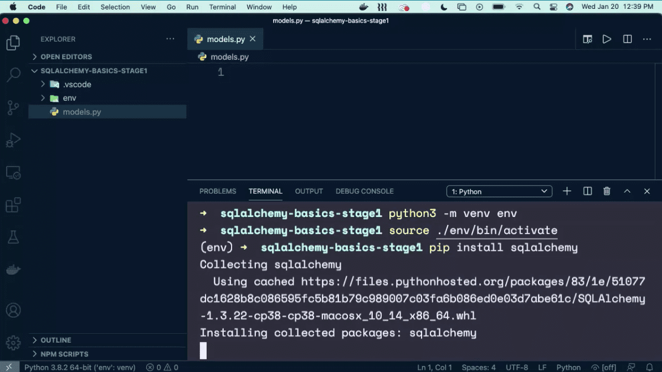Open the Help menu
The height and width of the screenshot is (372, 662).
290,7
